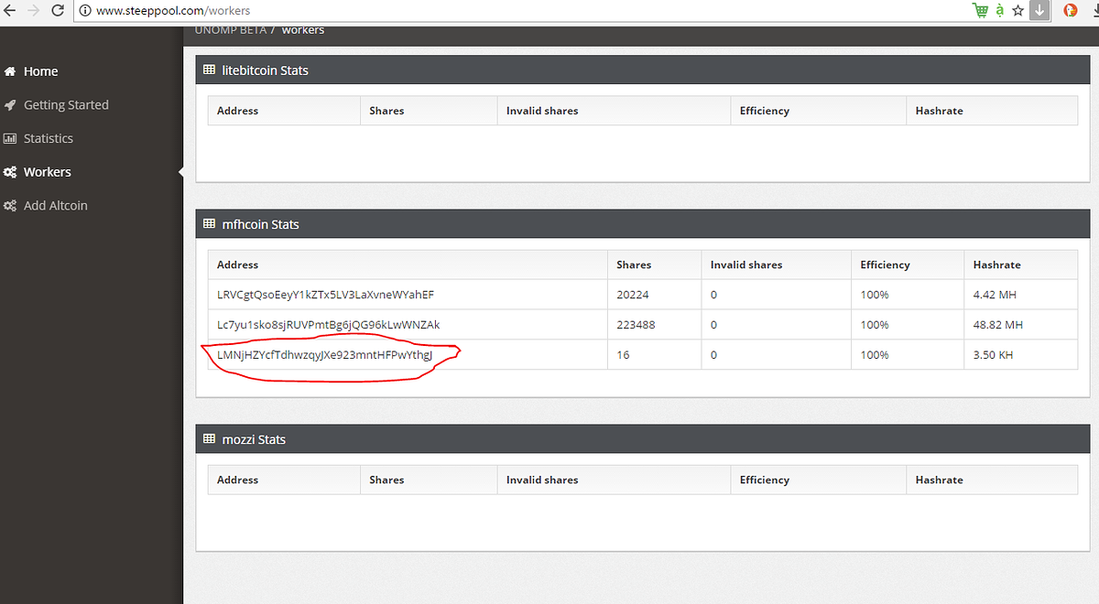Image resolution: width=1099 pixels, height=604 pixels.
Task: Click the mfhcoin Stats panel title
Action: tap(261, 224)
